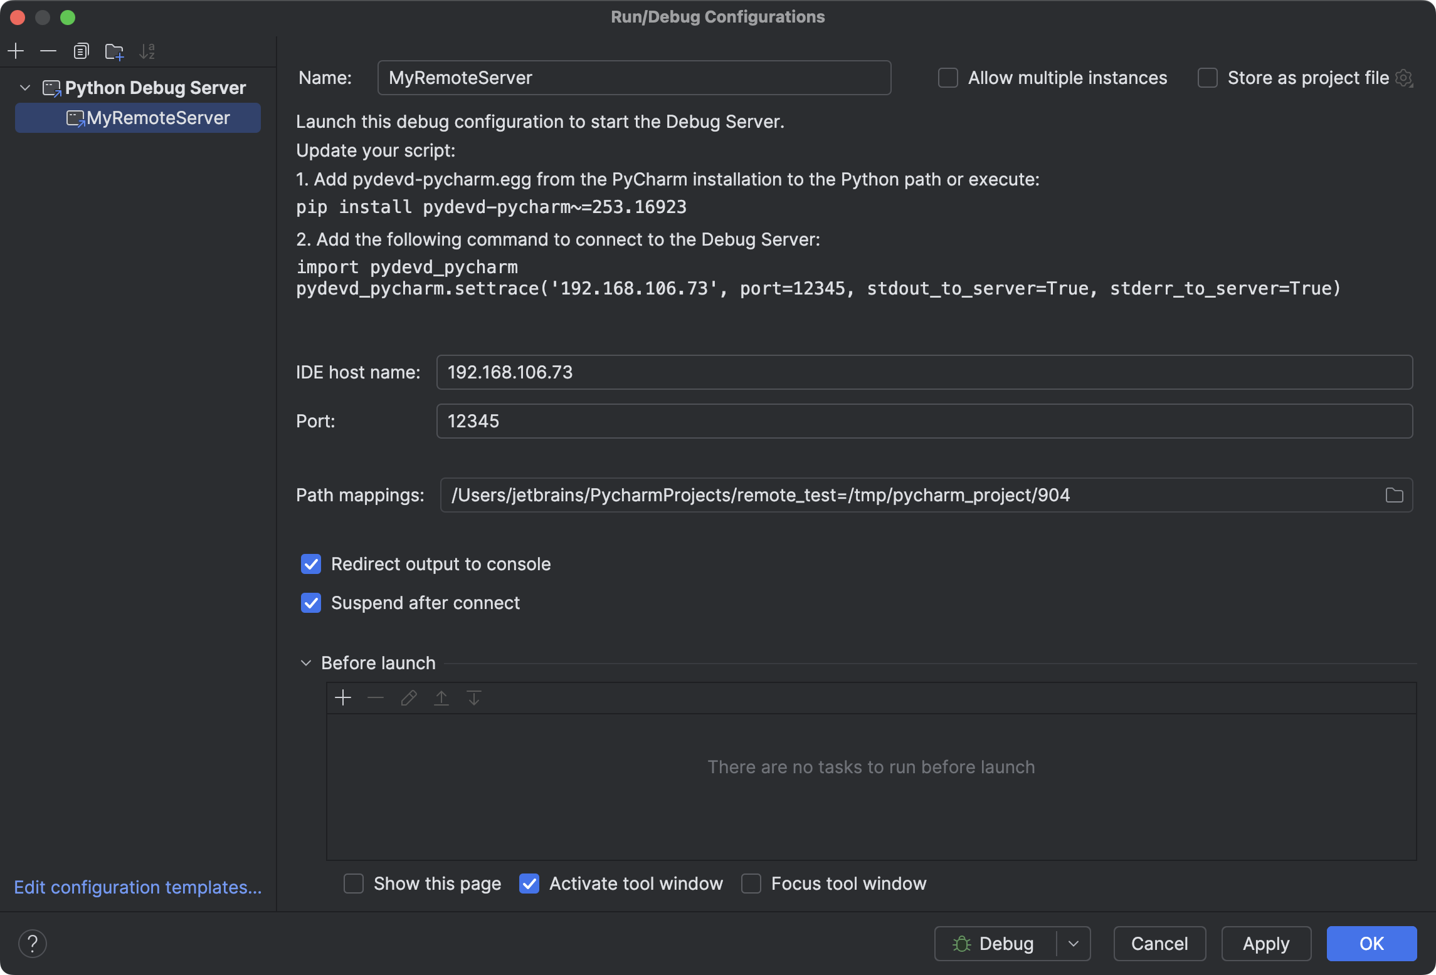This screenshot has height=975, width=1436.
Task: Disable Redirect output to console
Action: pyautogui.click(x=310, y=564)
